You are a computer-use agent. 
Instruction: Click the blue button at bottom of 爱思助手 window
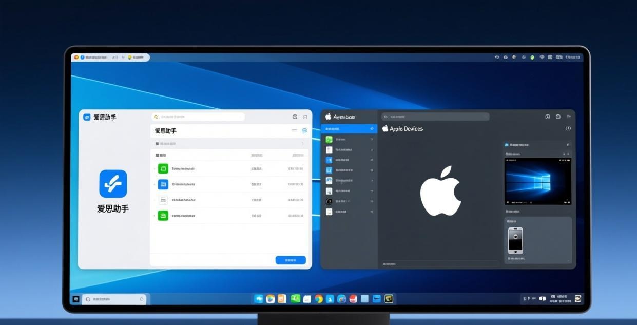point(291,260)
